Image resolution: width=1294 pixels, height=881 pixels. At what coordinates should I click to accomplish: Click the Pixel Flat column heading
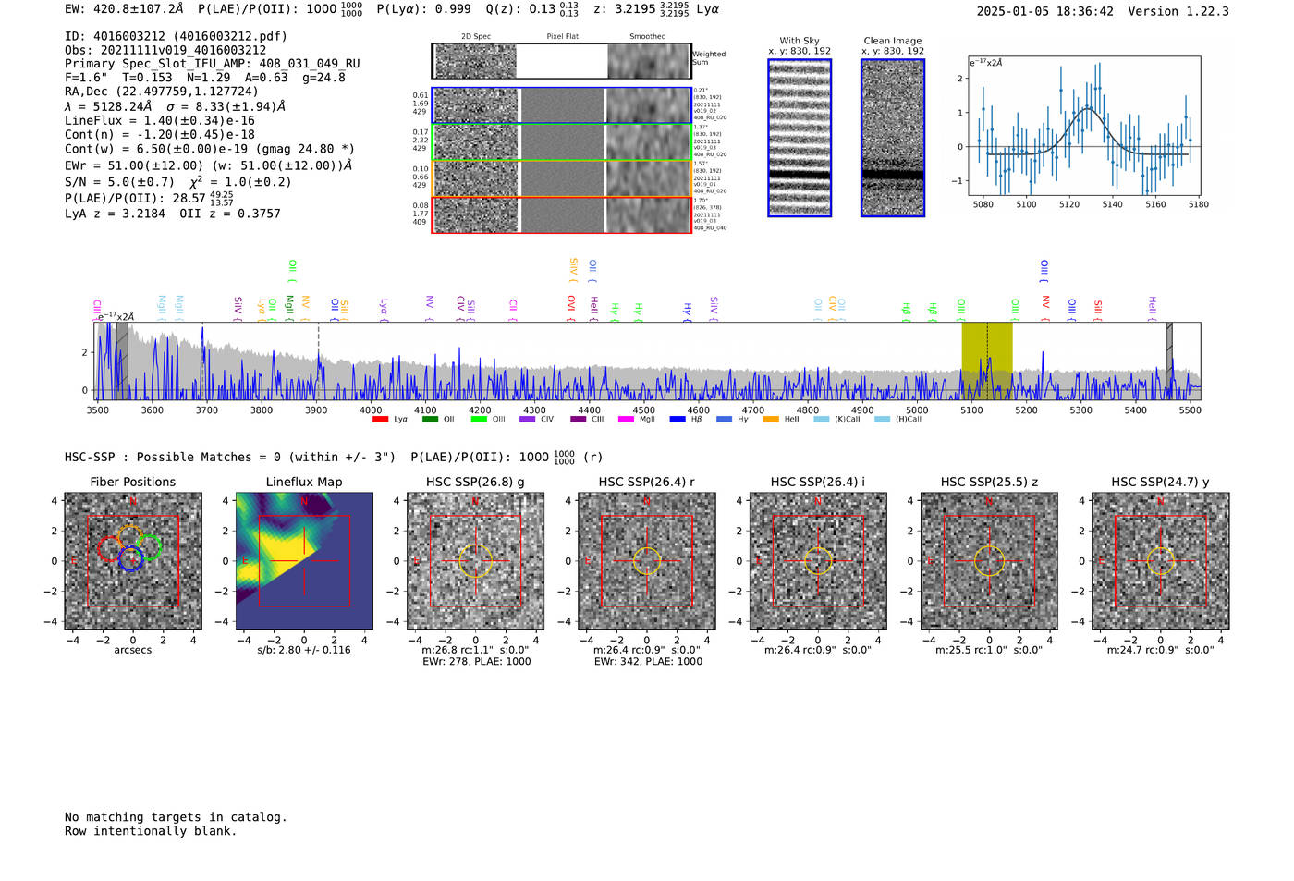point(562,37)
